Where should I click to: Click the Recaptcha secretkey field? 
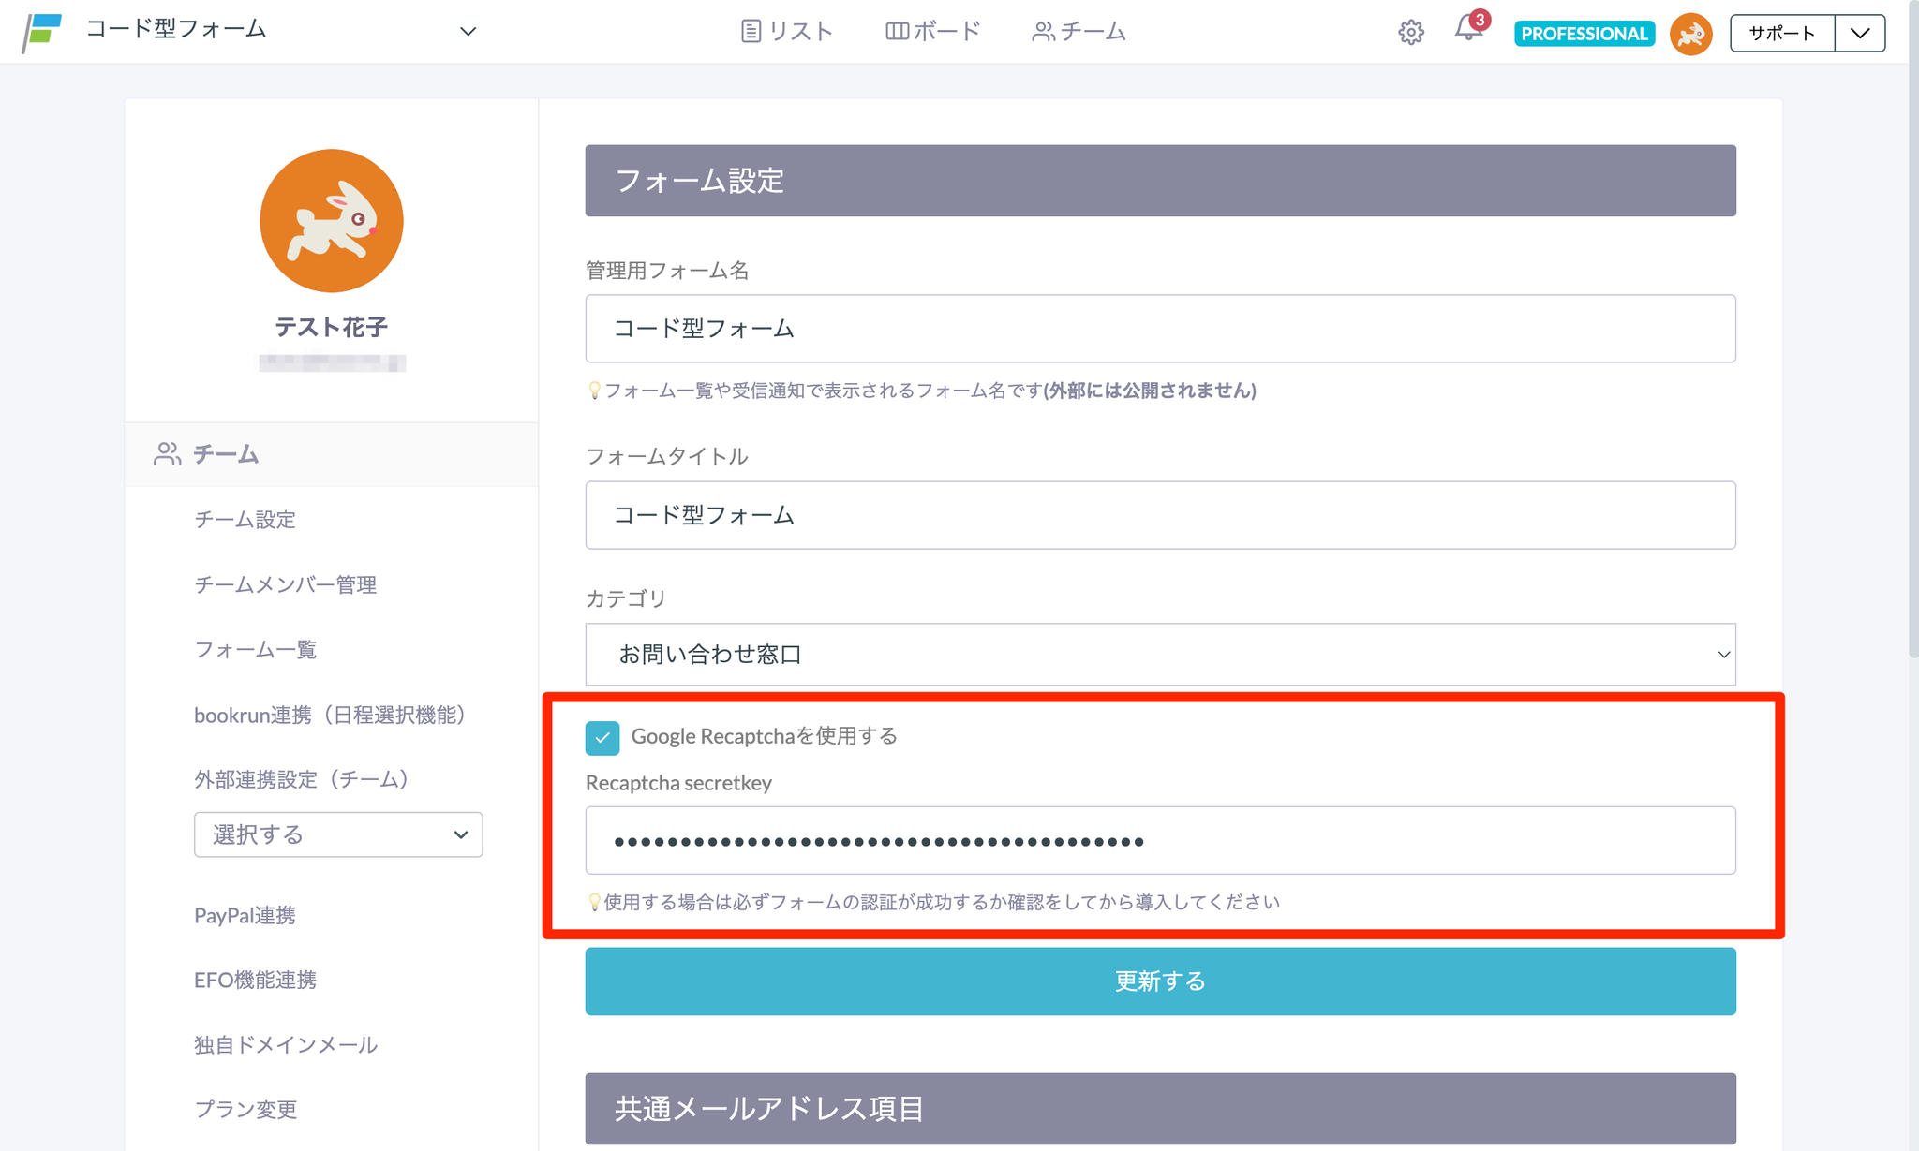(1160, 841)
